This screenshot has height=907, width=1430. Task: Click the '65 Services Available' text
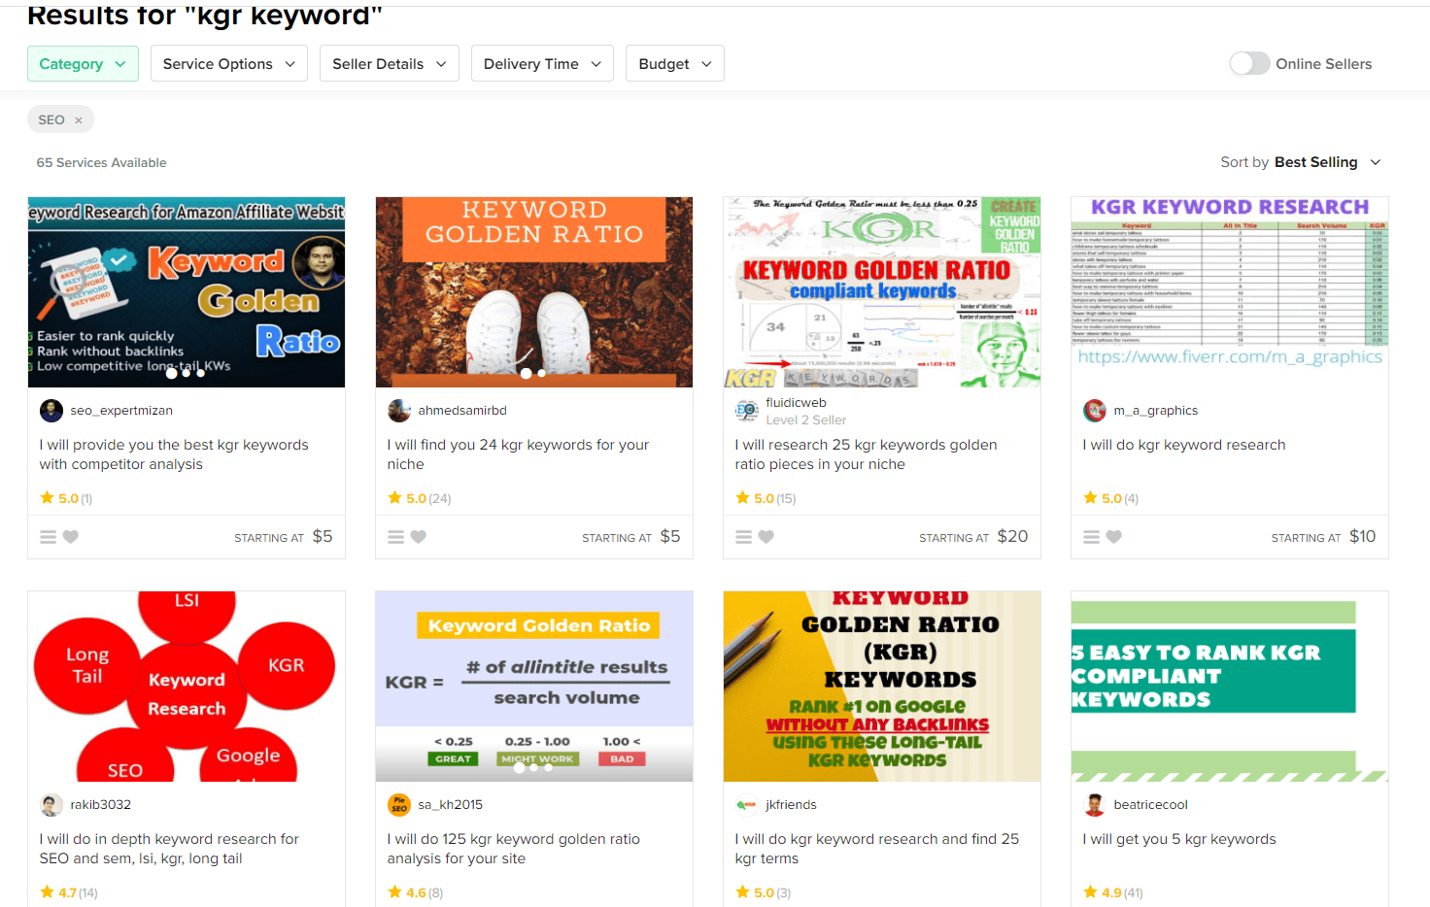tap(102, 163)
